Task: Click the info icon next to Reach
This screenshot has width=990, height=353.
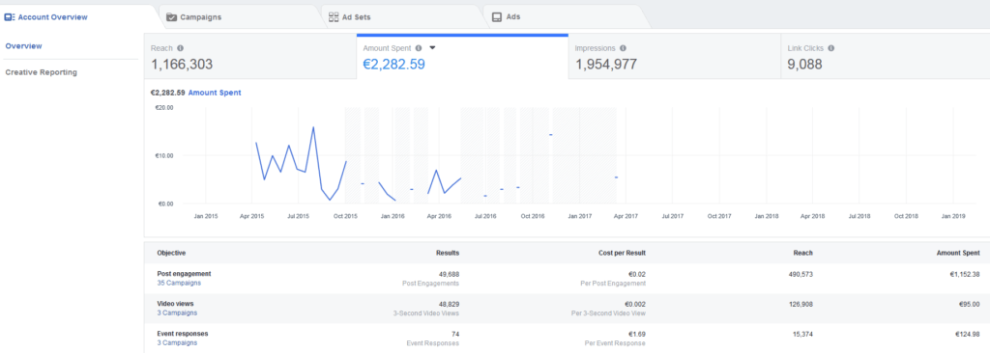Action: (x=181, y=48)
